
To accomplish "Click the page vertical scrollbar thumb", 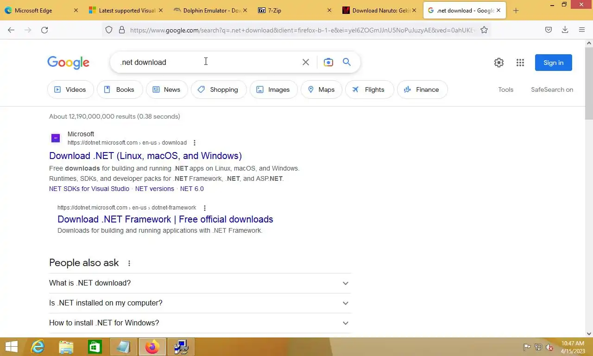I will pyautogui.click(x=589, y=83).
